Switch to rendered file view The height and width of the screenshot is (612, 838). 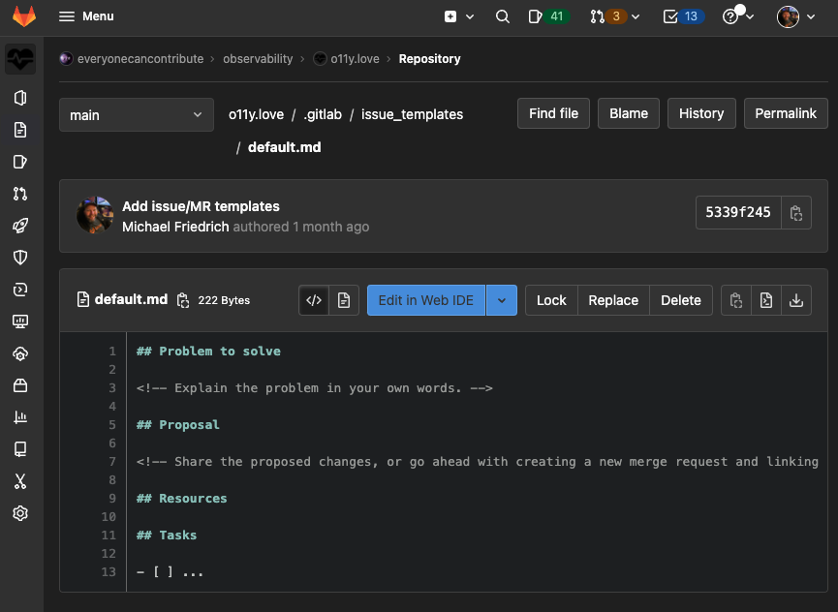click(344, 300)
